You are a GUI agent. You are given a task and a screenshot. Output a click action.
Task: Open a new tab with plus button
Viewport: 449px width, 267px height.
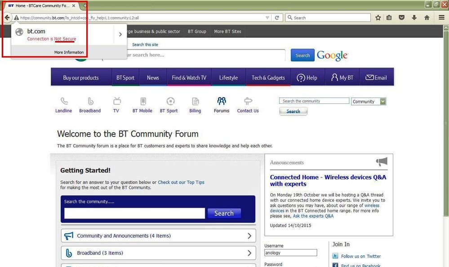click(x=84, y=5)
